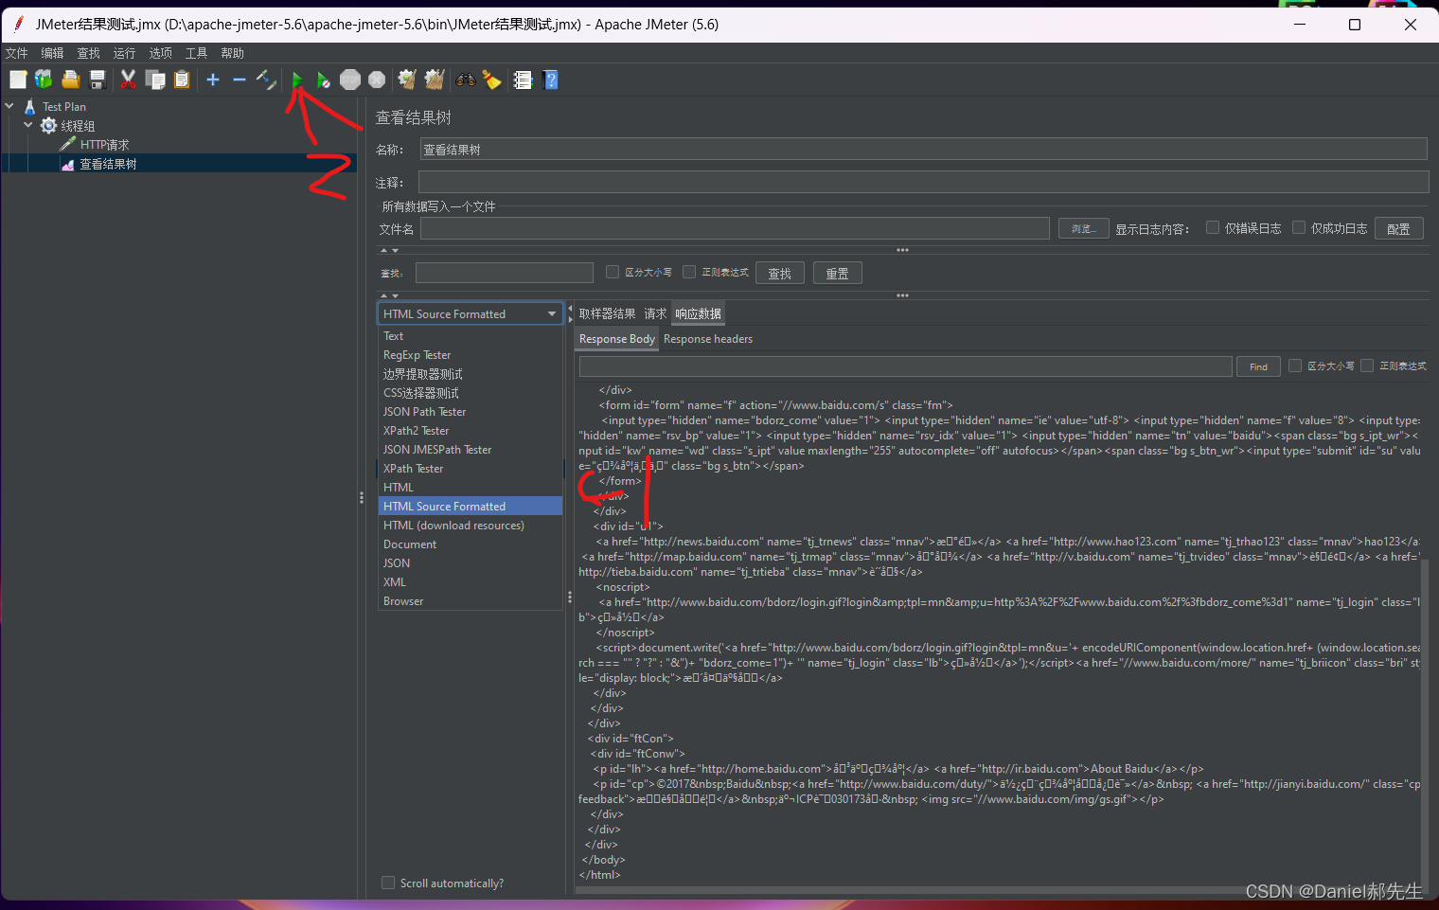The height and width of the screenshot is (910, 1439).
Task: Click the New test plan icon
Action: coord(18,80)
